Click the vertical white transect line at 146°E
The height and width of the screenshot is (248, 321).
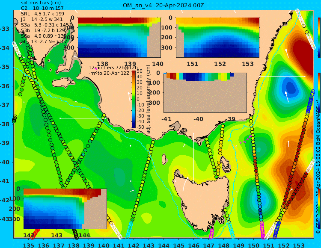193,157
